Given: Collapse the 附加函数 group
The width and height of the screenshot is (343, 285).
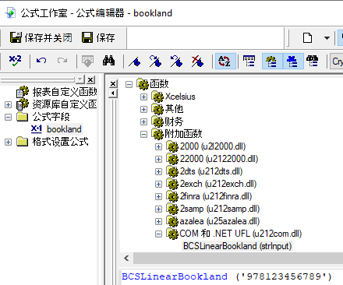Looking at the screenshot, I should (x=143, y=134).
